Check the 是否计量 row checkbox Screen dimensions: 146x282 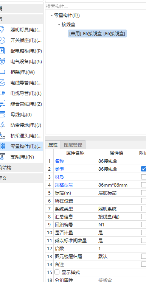pyautogui.click(x=143, y=232)
